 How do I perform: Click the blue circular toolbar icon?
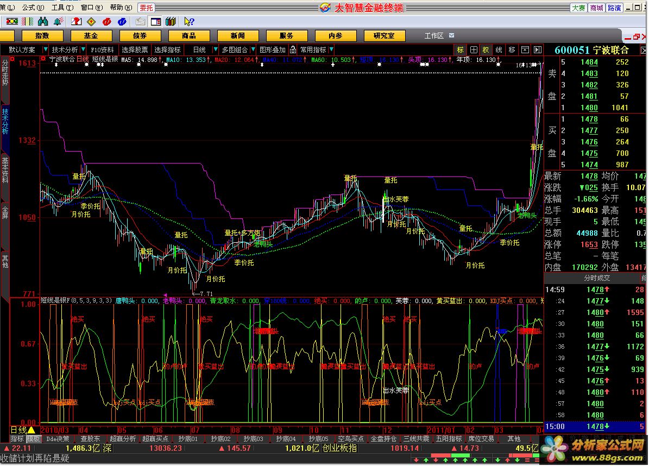coord(122,21)
